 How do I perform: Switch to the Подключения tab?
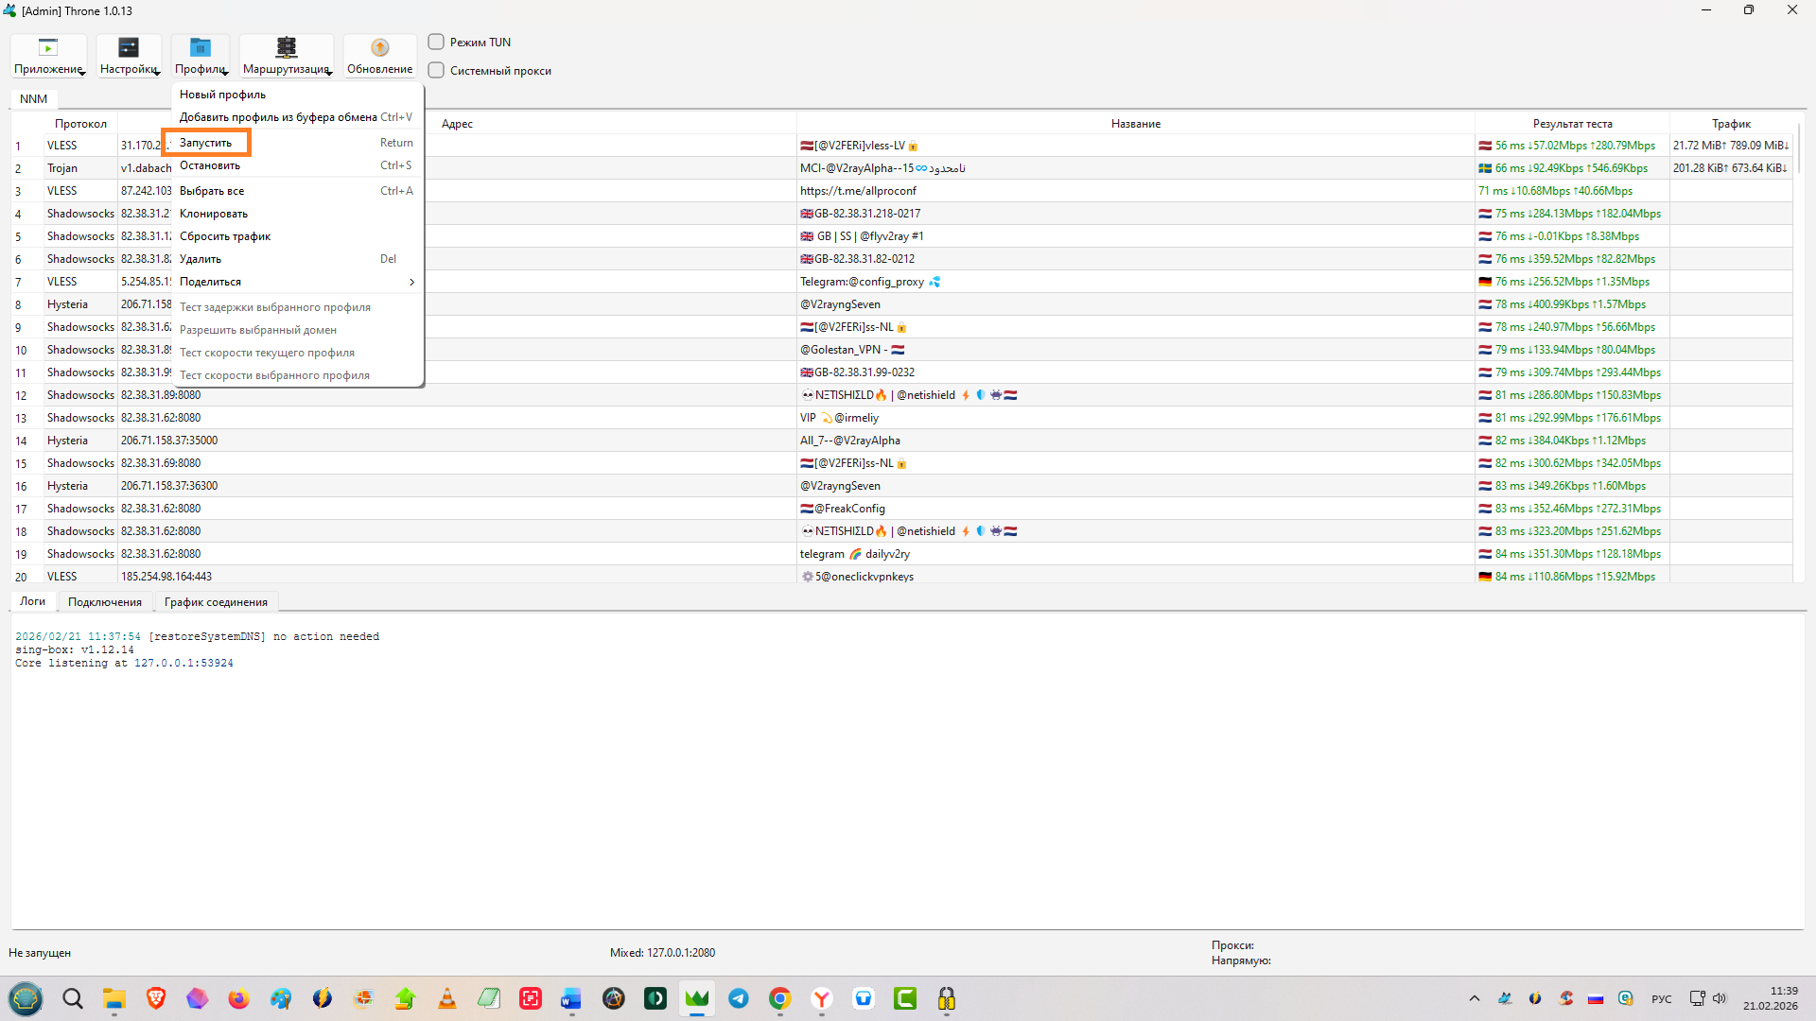tap(104, 602)
